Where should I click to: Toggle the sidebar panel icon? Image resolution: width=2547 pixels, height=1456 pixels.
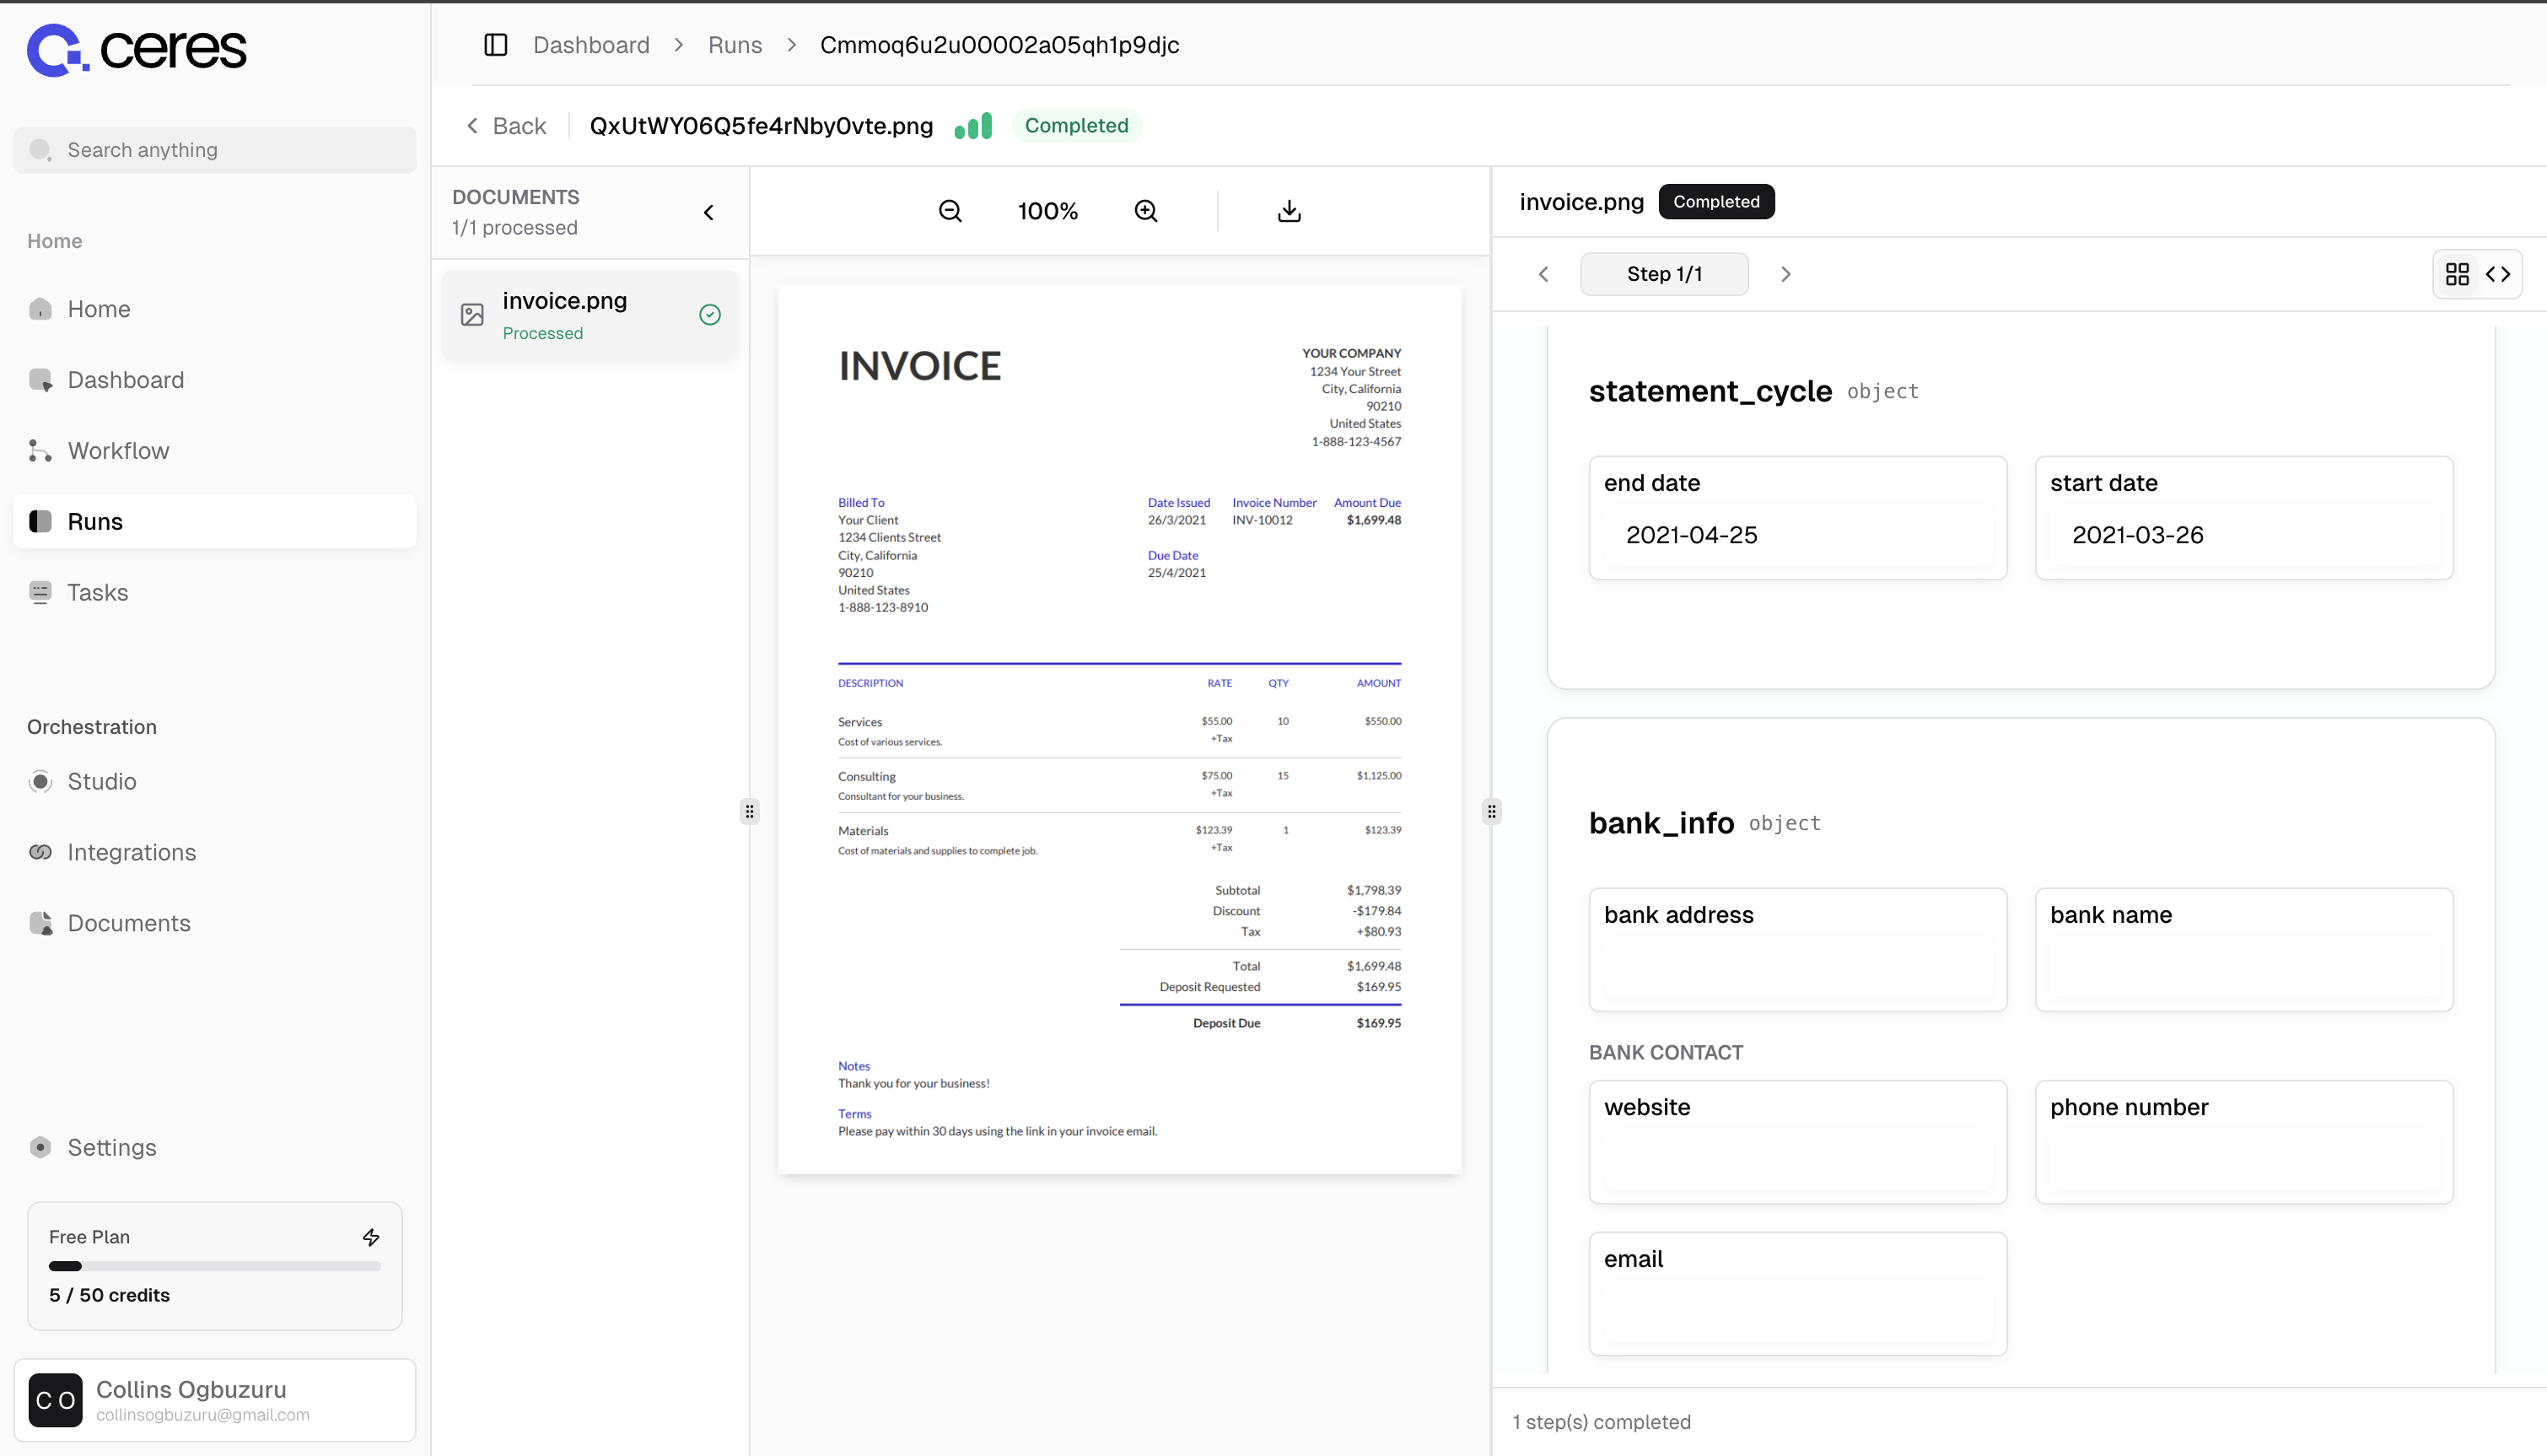pyautogui.click(x=496, y=45)
